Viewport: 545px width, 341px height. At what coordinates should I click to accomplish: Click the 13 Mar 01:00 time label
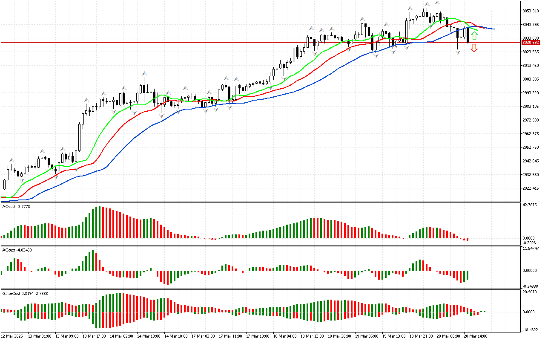click(x=40, y=336)
